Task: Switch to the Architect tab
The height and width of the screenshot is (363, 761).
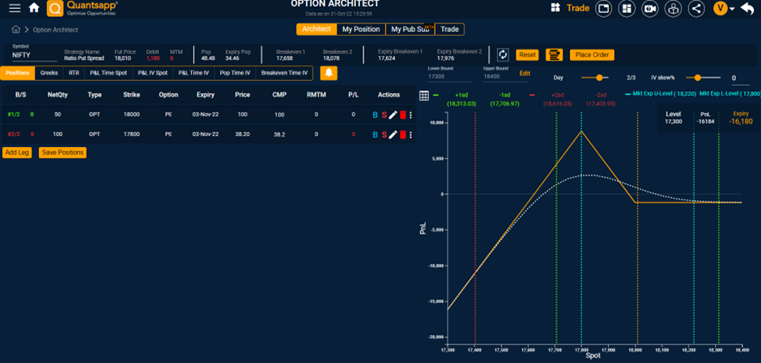Action: 317,29
